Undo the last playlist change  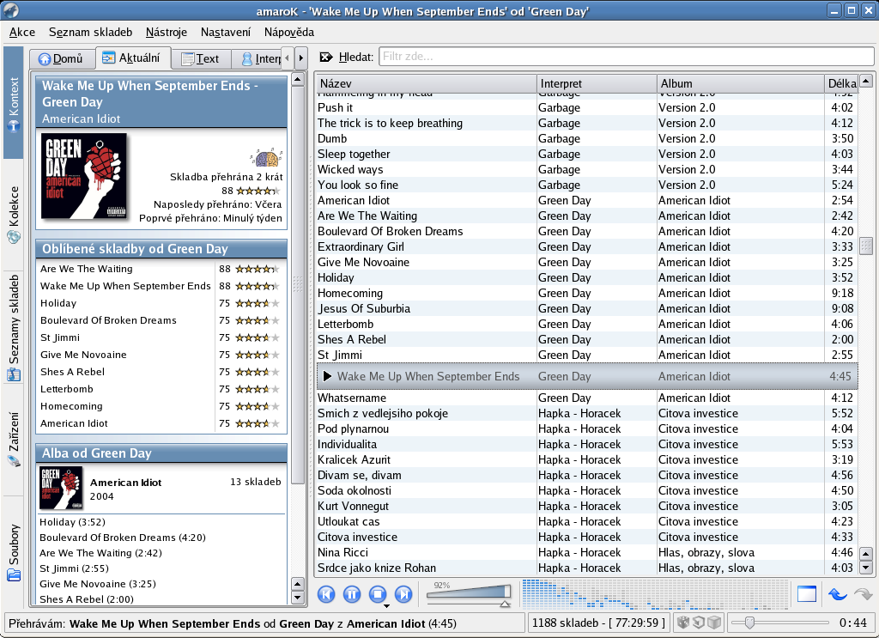pos(838,593)
